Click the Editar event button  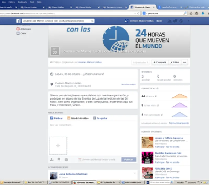[x=175, y=63]
